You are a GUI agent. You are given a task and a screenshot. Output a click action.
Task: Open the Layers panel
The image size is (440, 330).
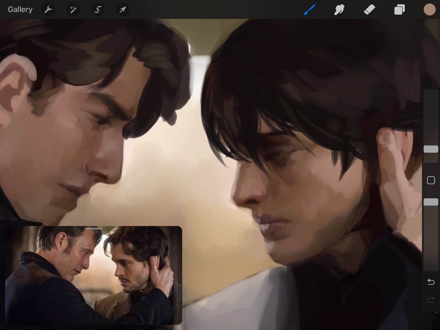tap(400, 10)
